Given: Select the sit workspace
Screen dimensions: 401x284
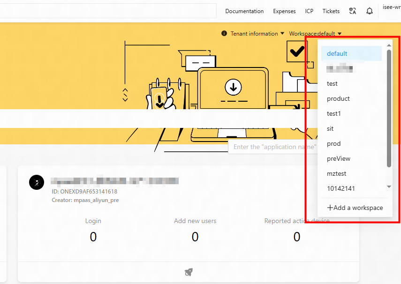Looking at the screenshot, I should pos(351,128).
